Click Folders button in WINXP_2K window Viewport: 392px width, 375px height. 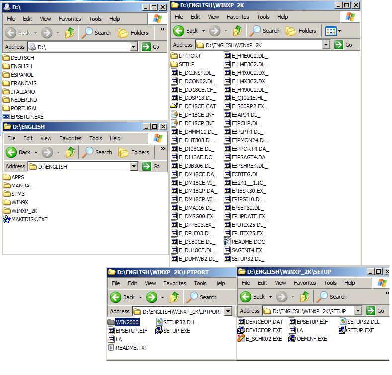tap(301, 31)
